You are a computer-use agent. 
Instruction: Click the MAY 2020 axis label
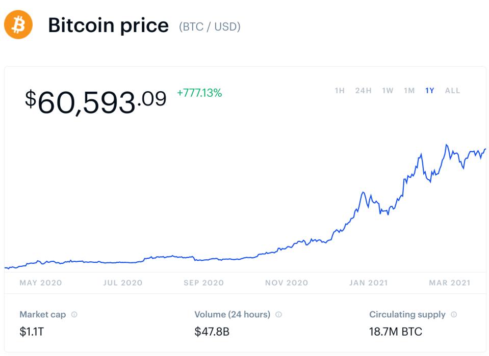coord(41,283)
